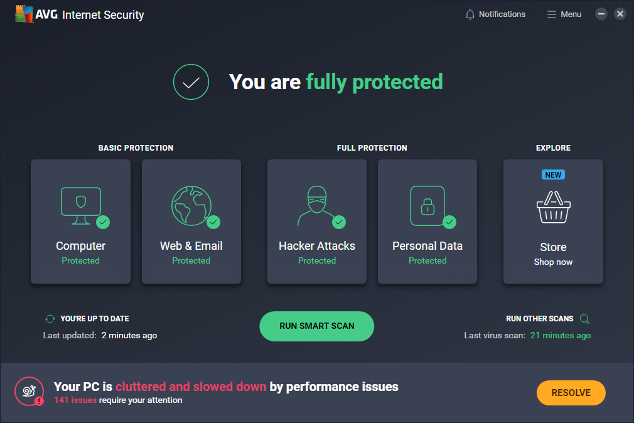Toggle the Computer protection checkmark
The image size is (634, 423).
click(x=102, y=223)
